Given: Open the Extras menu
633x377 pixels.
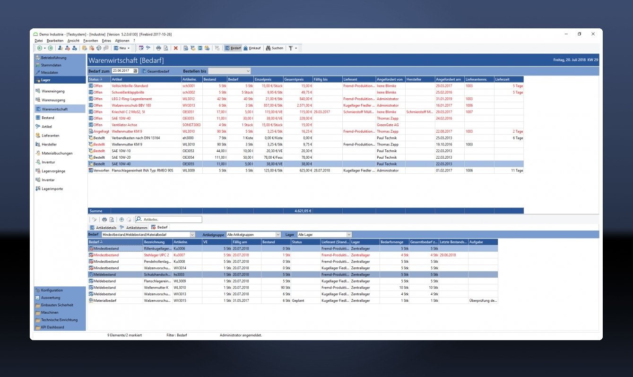Looking at the screenshot, I should [106, 41].
